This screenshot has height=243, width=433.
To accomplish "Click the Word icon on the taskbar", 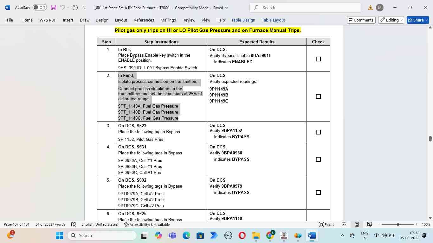I will tap(312, 235).
